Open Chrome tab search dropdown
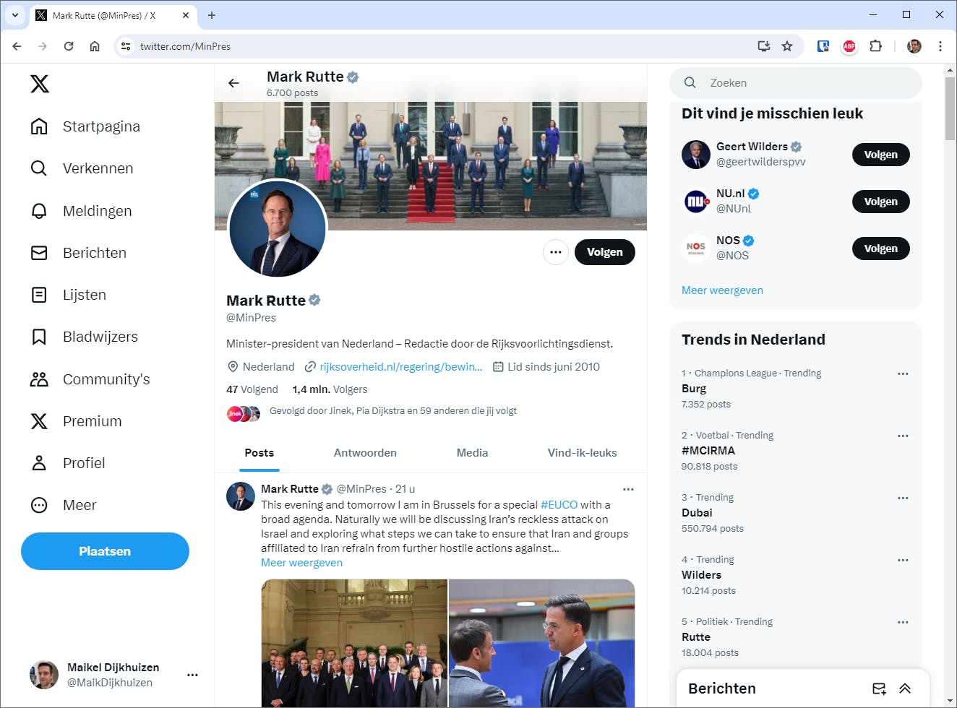The image size is (957, 708). pyautogui.click(x=15, y=15)
